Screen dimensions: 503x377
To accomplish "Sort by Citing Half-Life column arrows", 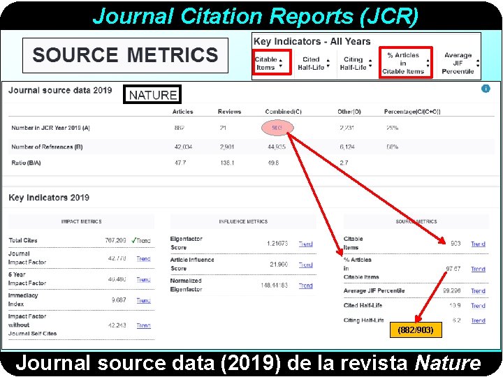I will (x=370, y=64).
